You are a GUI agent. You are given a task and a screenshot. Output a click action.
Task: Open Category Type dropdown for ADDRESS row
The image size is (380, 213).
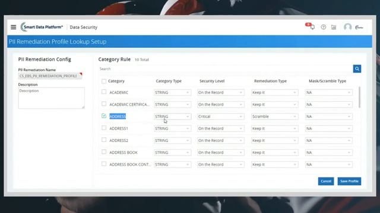pyautogui.click(x=172, y=117)
